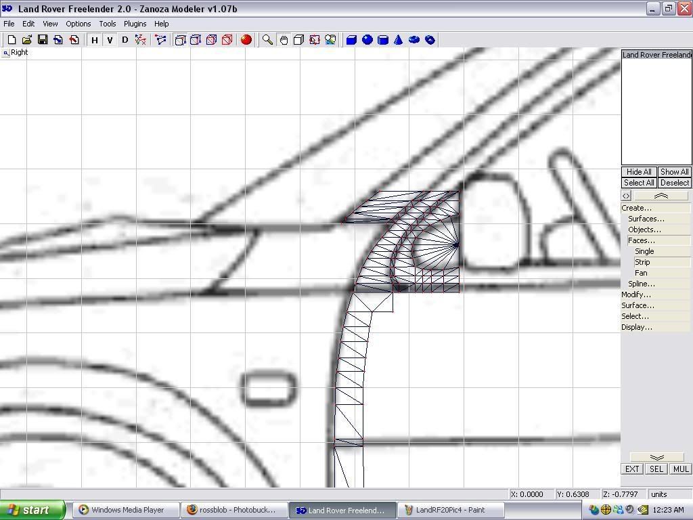Toggle the V axis constraint button
The height and width of the screenshot is (520, 693).
110,40
